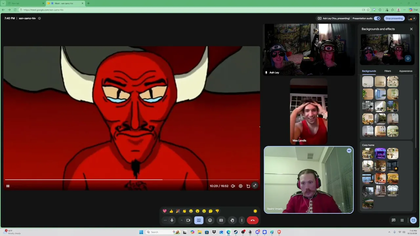420x236 pixels.
Task: Show hidden system tray icons chevron
Action: 389,232
